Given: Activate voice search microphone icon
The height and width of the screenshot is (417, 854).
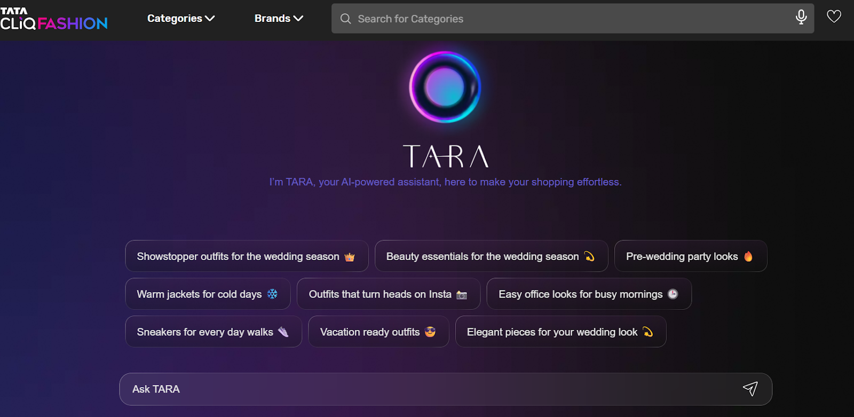Looking at the screenshot, I should click(801, 18).
